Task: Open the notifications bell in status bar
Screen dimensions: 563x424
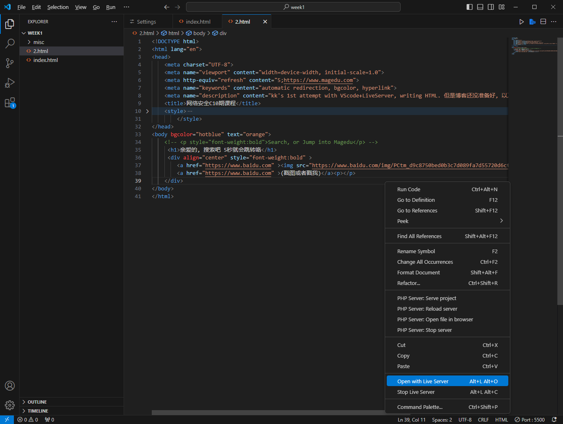Action: (554, 420)
